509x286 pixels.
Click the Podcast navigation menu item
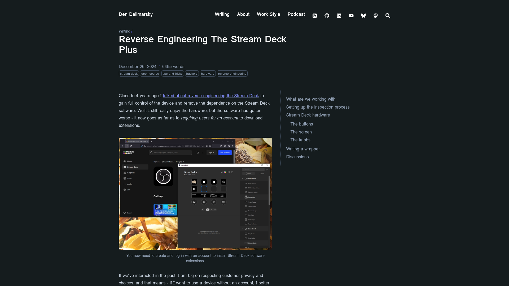[x=296, y=14]
